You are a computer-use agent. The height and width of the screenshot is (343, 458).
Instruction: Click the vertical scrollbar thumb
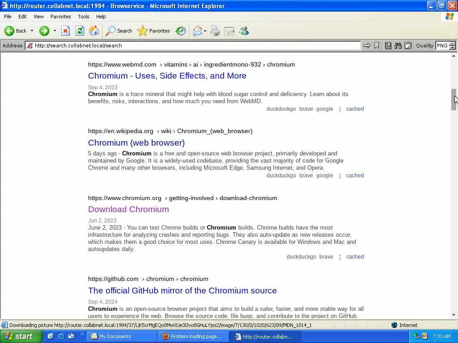454,100
